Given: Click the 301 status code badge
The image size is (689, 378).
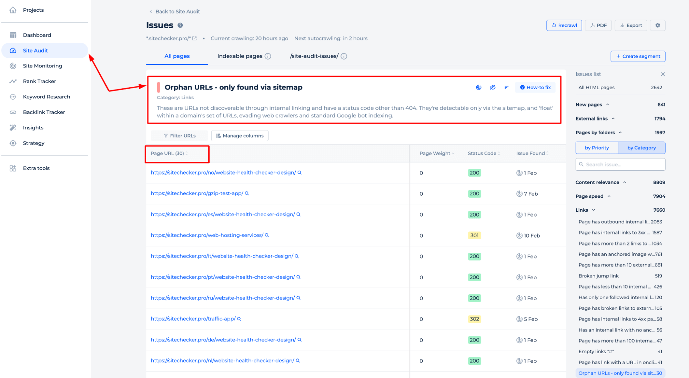Looking at the screenshot, I should (x=474, y=236).
